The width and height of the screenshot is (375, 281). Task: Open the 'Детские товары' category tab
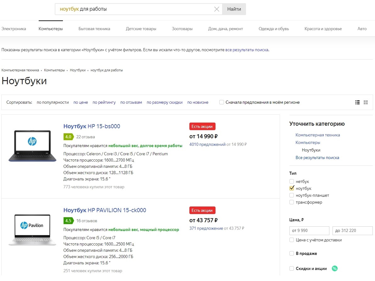pyautogui.click(x=141, y=29)
